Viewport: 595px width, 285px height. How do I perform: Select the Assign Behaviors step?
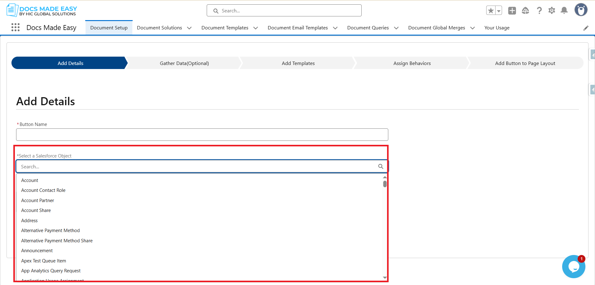pos(412,63)
